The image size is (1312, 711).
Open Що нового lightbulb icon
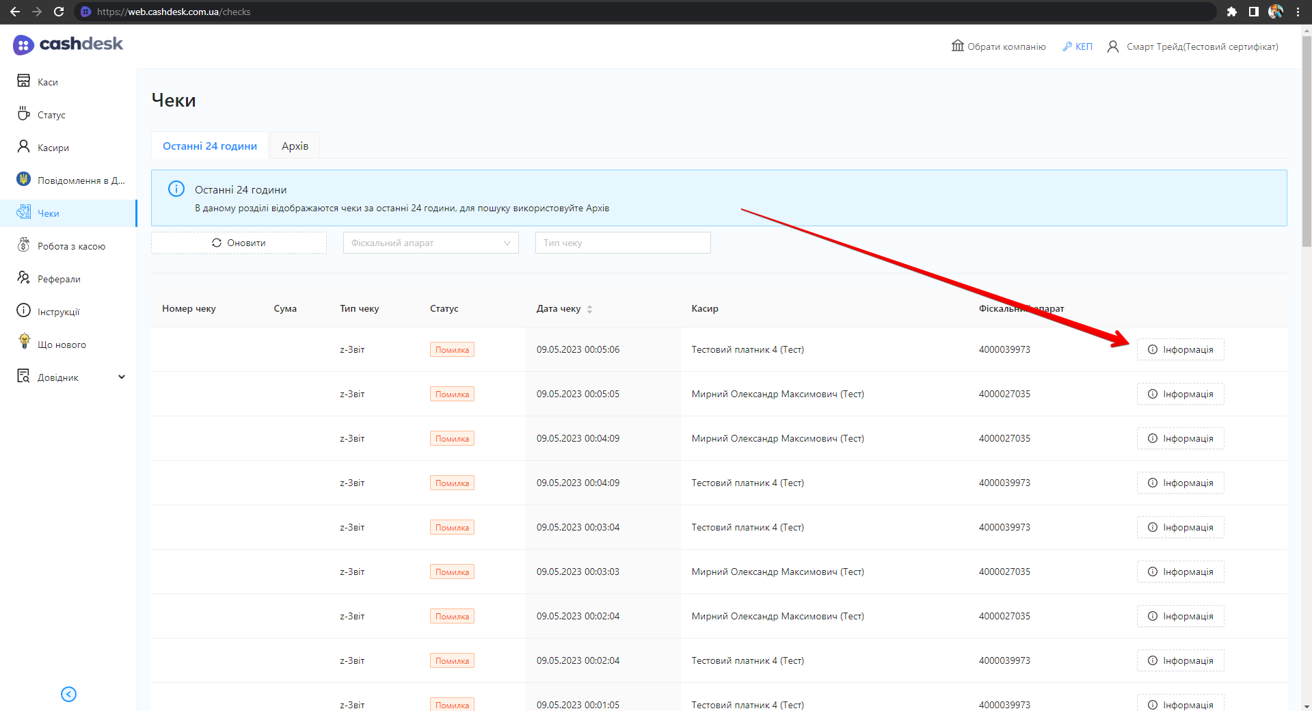pos(25,342)
